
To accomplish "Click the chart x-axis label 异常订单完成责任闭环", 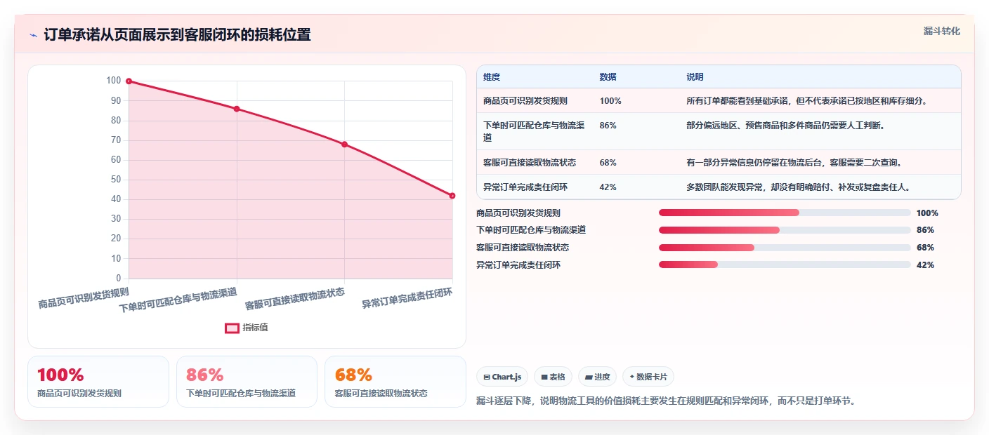I will point(407,298).
